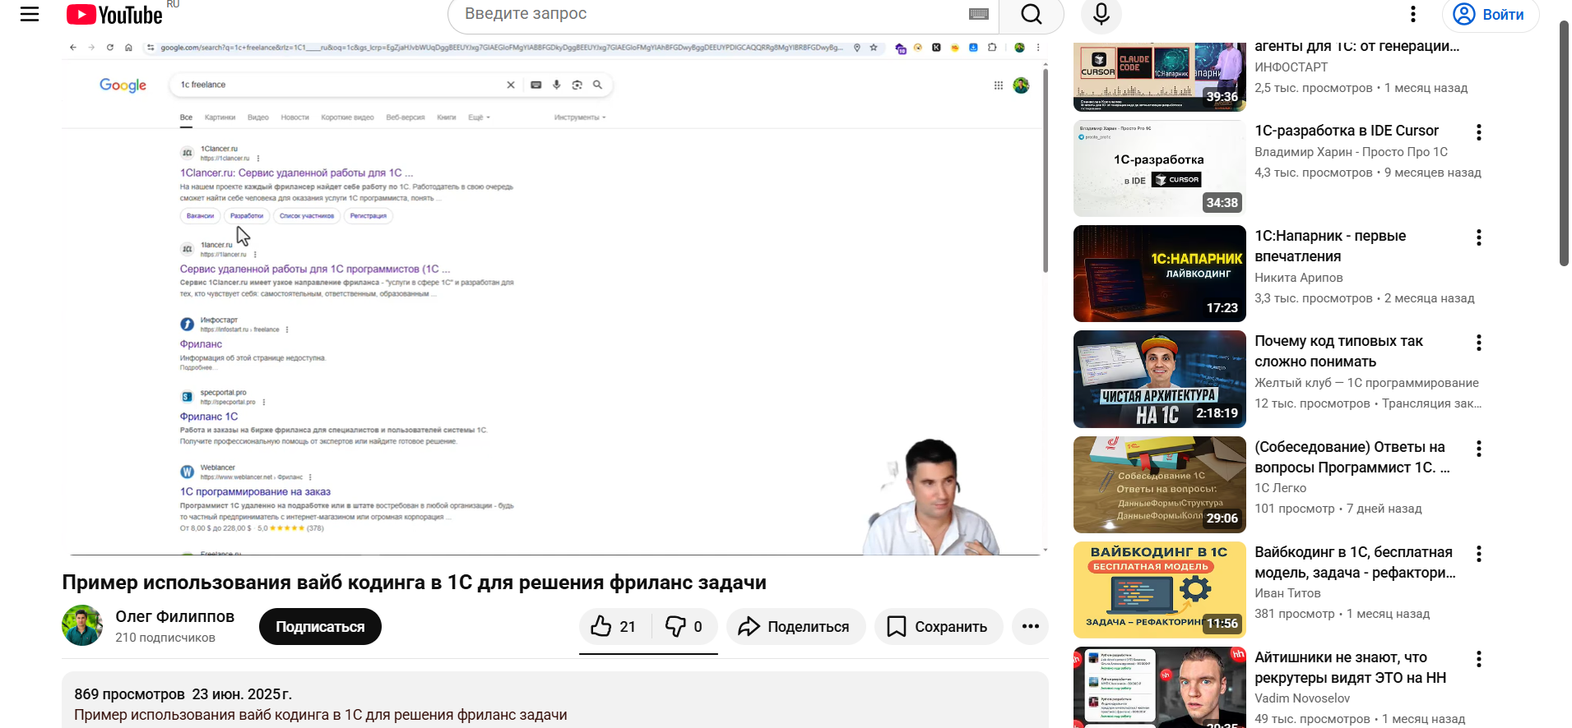Open Айтишники не знают video thumbnail
Viewport: 1572px width, 728px height.
(x=1159, y=687)
